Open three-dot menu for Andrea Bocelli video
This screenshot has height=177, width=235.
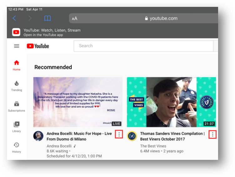click(119, 134)
